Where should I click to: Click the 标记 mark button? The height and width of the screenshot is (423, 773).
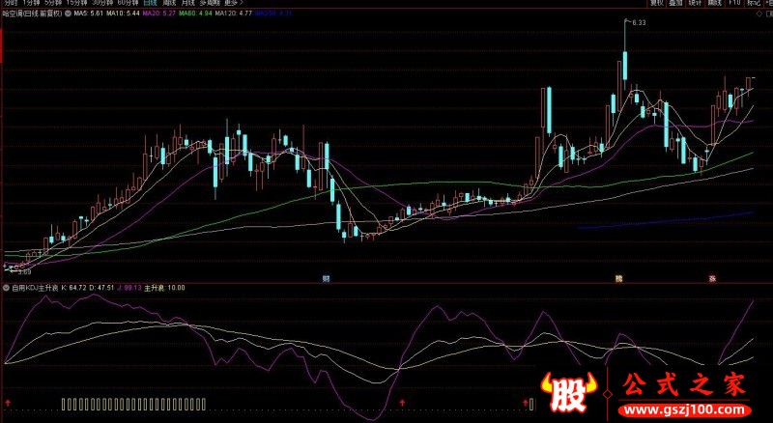754,3
